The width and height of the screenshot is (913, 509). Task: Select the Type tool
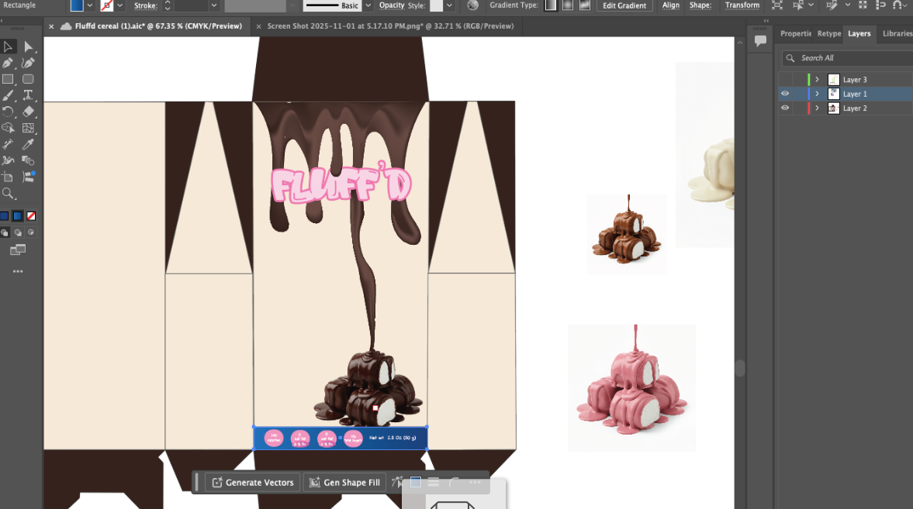(28, 95)
